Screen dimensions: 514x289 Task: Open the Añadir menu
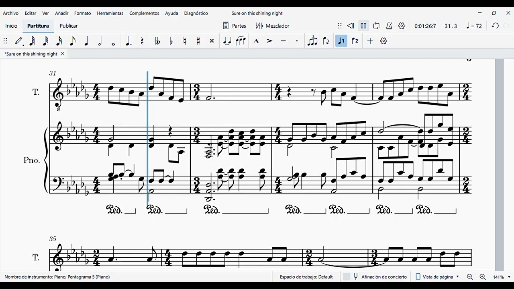(62, 13)
